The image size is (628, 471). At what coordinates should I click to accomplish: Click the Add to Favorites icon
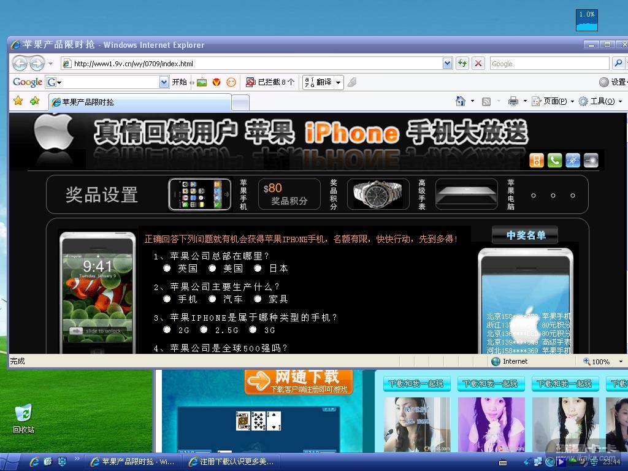34,101
